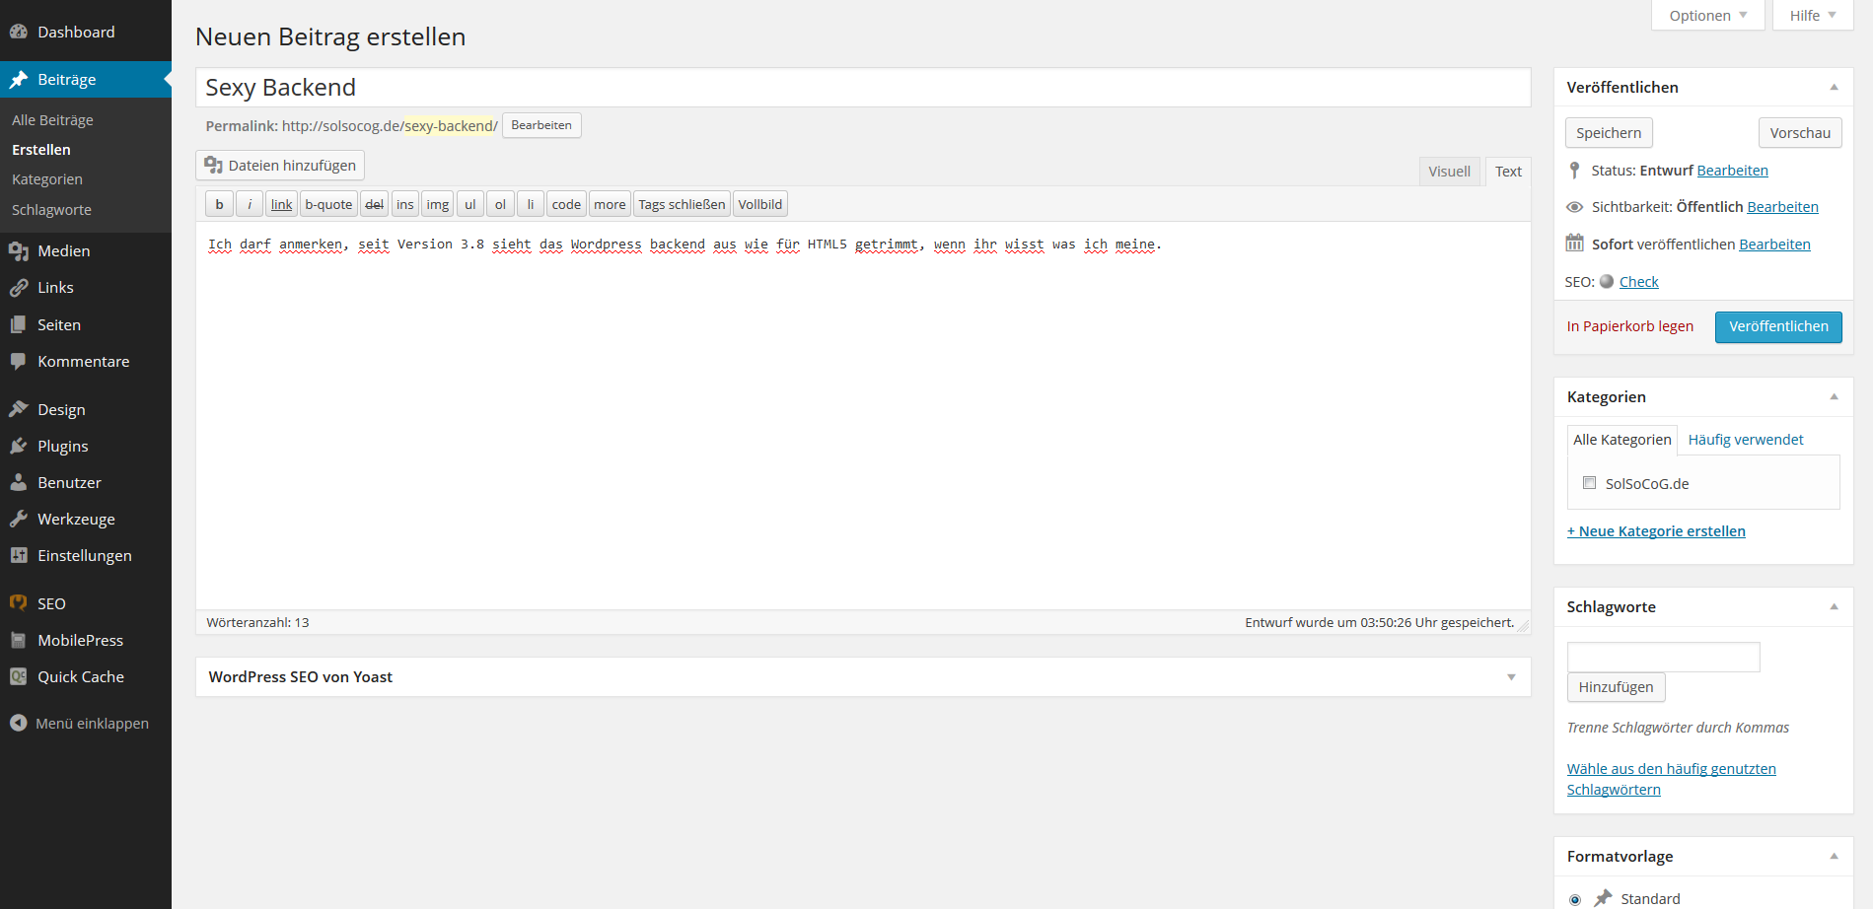
Task: Open the Optionen dropdown
Action: 1708,15
